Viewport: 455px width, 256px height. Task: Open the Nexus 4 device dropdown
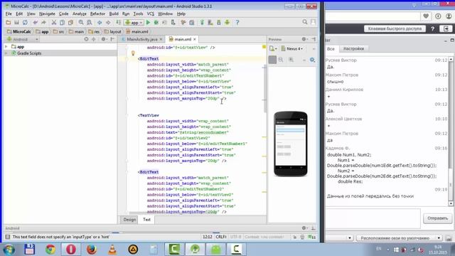click(292, 49)
